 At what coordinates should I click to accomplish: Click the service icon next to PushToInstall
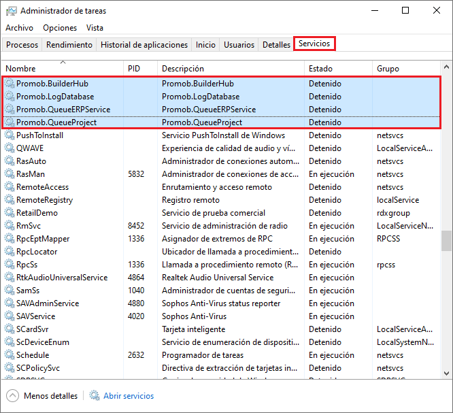coord(10,135)
